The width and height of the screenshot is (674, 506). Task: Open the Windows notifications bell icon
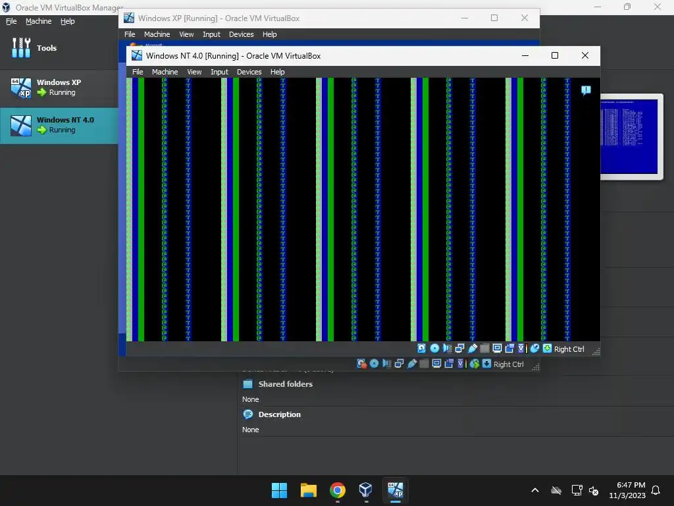656,490
